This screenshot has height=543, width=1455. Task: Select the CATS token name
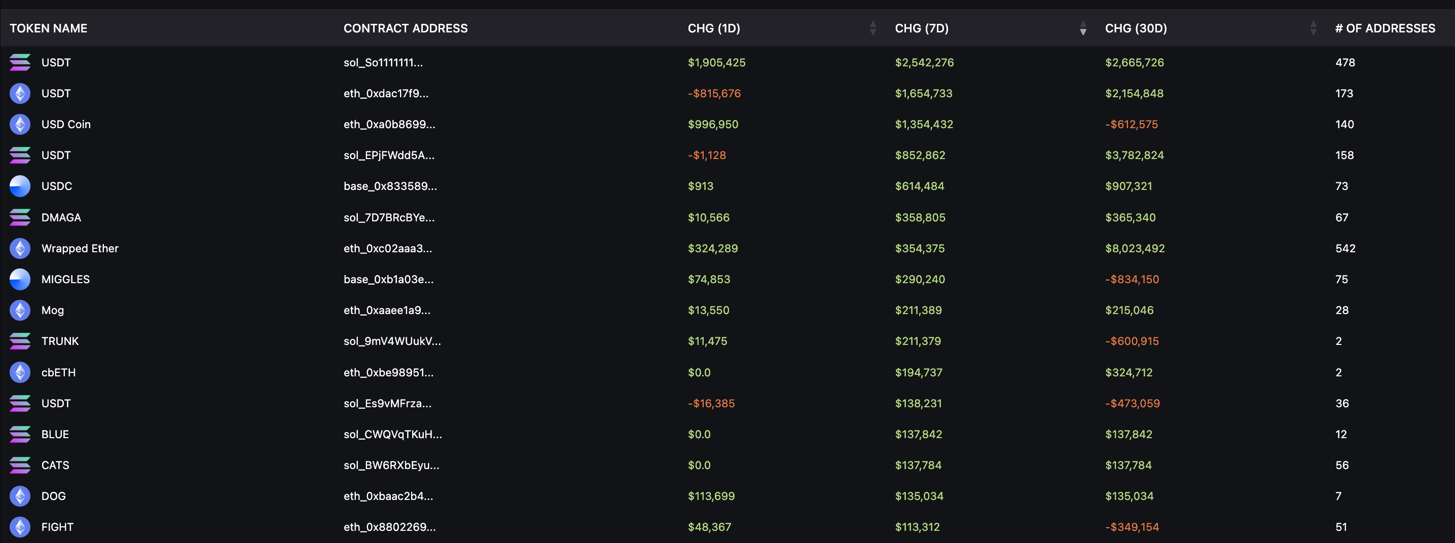click(55, 465)
